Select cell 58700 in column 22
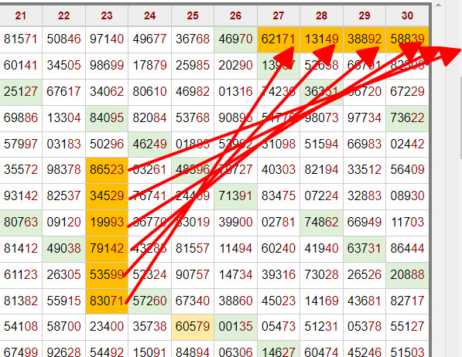 click(x=63, y=327)
